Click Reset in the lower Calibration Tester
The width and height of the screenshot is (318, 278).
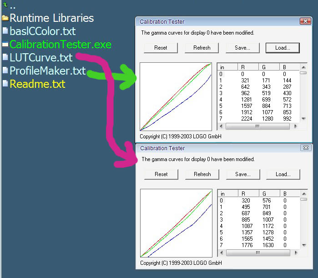161,174
